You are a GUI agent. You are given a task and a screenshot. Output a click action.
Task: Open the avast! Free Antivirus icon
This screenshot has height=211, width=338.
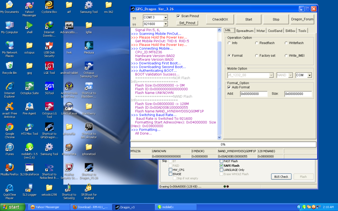point(10,110)
